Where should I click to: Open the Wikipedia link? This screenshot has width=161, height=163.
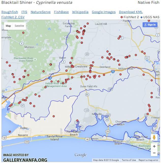[80, 12]
